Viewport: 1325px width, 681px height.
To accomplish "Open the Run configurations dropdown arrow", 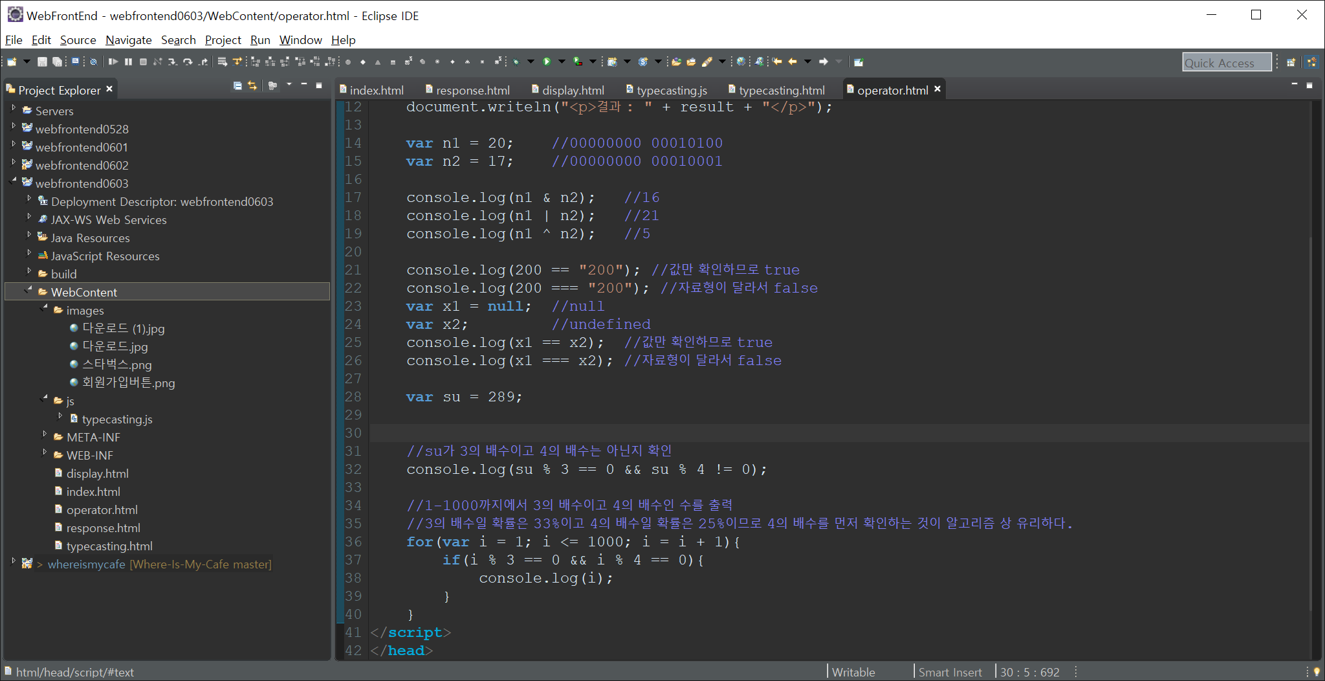I will click(x=562, y=62).
